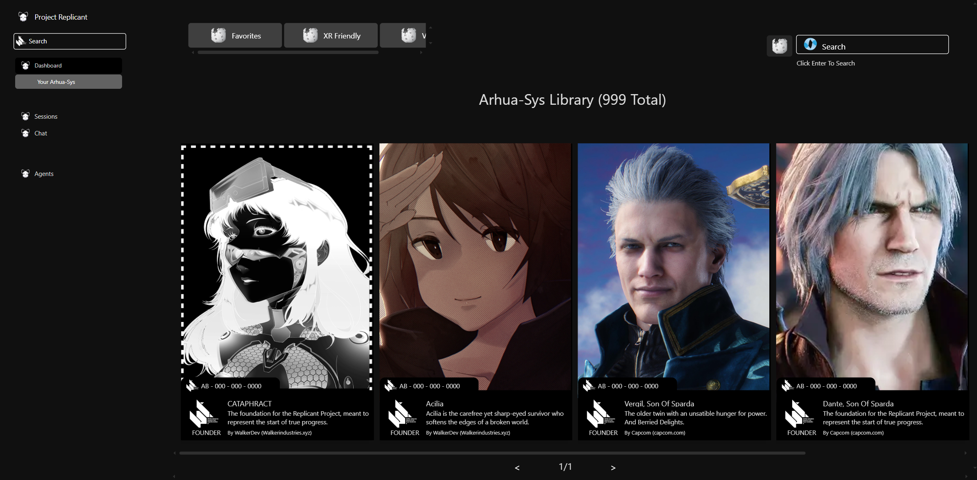
Task: Click the Project Replicant logo icon
Action: (23, 17)
